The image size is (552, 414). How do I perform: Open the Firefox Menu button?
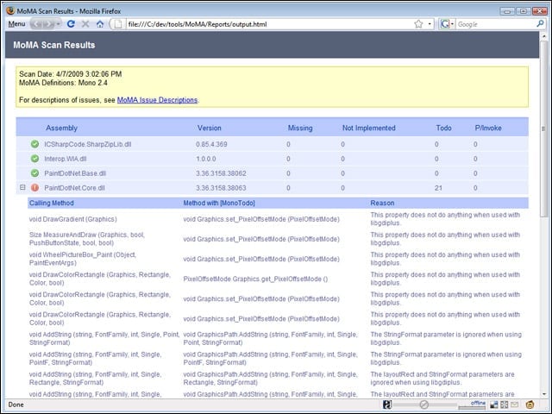point(16,24)
